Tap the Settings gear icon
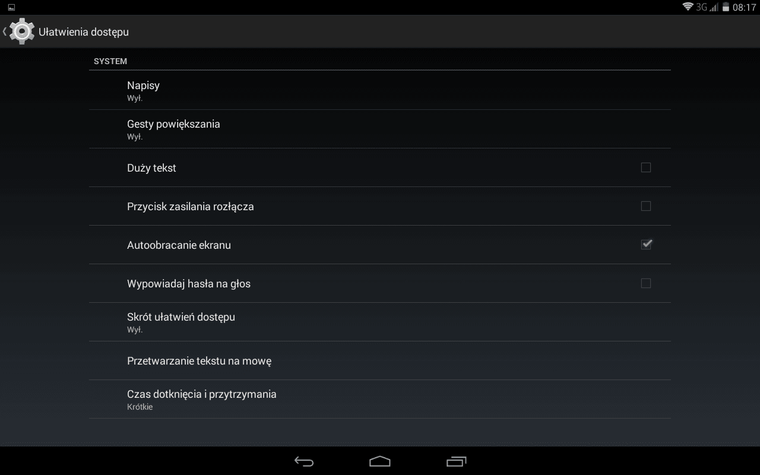 pos(22,31)
